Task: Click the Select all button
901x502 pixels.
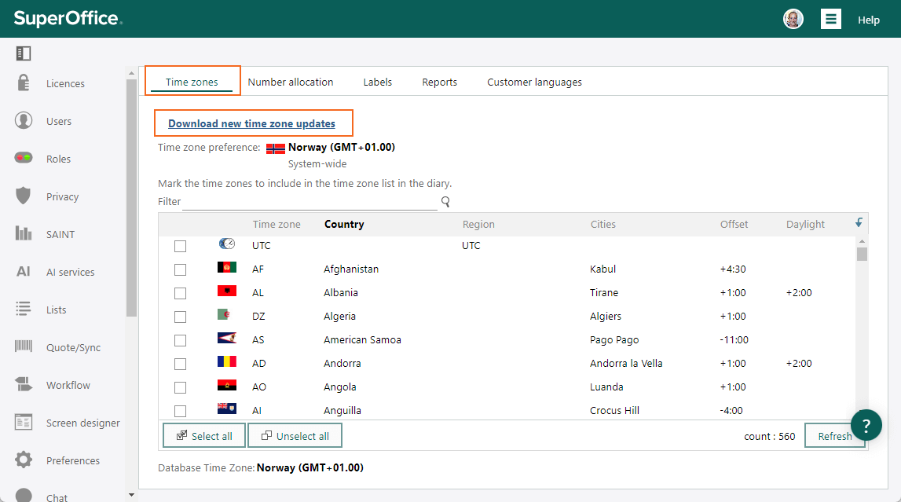Action: (x=204, y=435)
